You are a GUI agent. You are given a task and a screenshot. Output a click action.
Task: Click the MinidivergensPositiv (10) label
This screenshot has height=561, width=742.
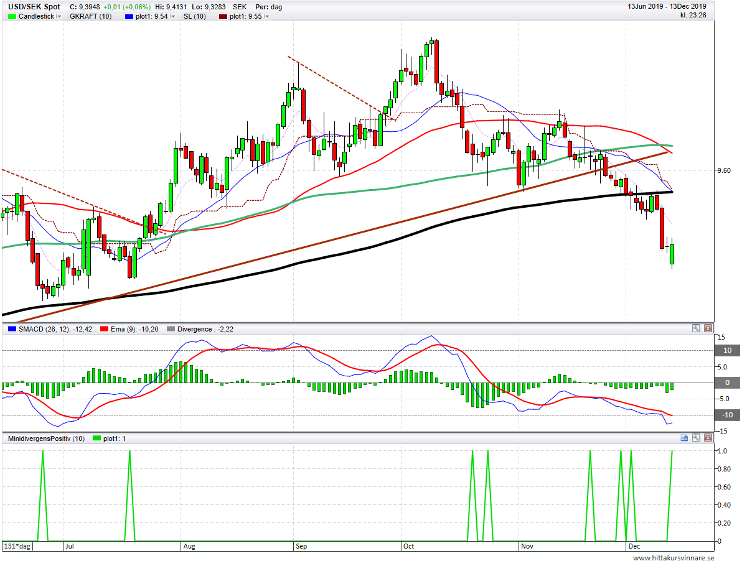coord(46,438)
